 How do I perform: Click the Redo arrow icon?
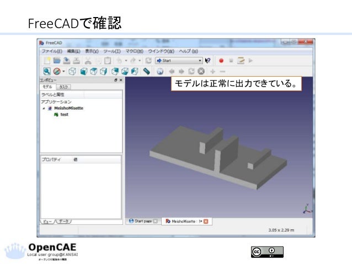tap(133, 61)
